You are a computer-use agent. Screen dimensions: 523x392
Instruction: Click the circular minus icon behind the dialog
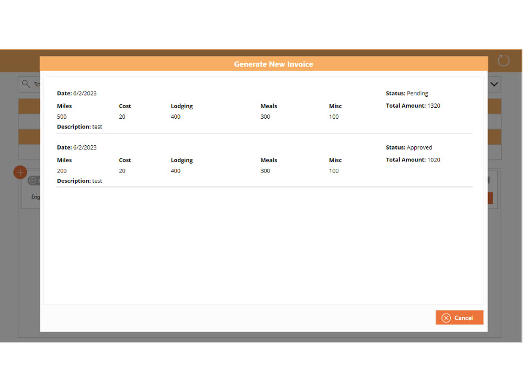coord(31,180)
